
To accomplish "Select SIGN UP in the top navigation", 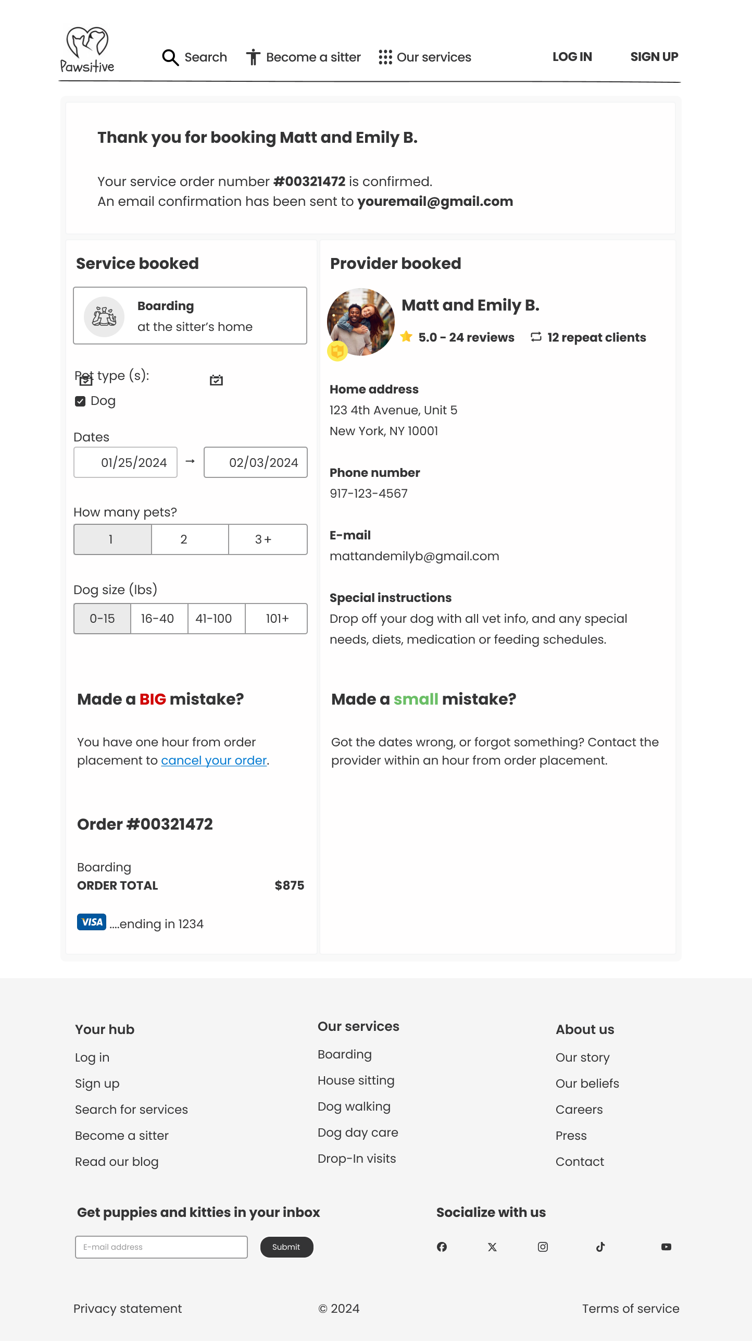I will 654,57.
